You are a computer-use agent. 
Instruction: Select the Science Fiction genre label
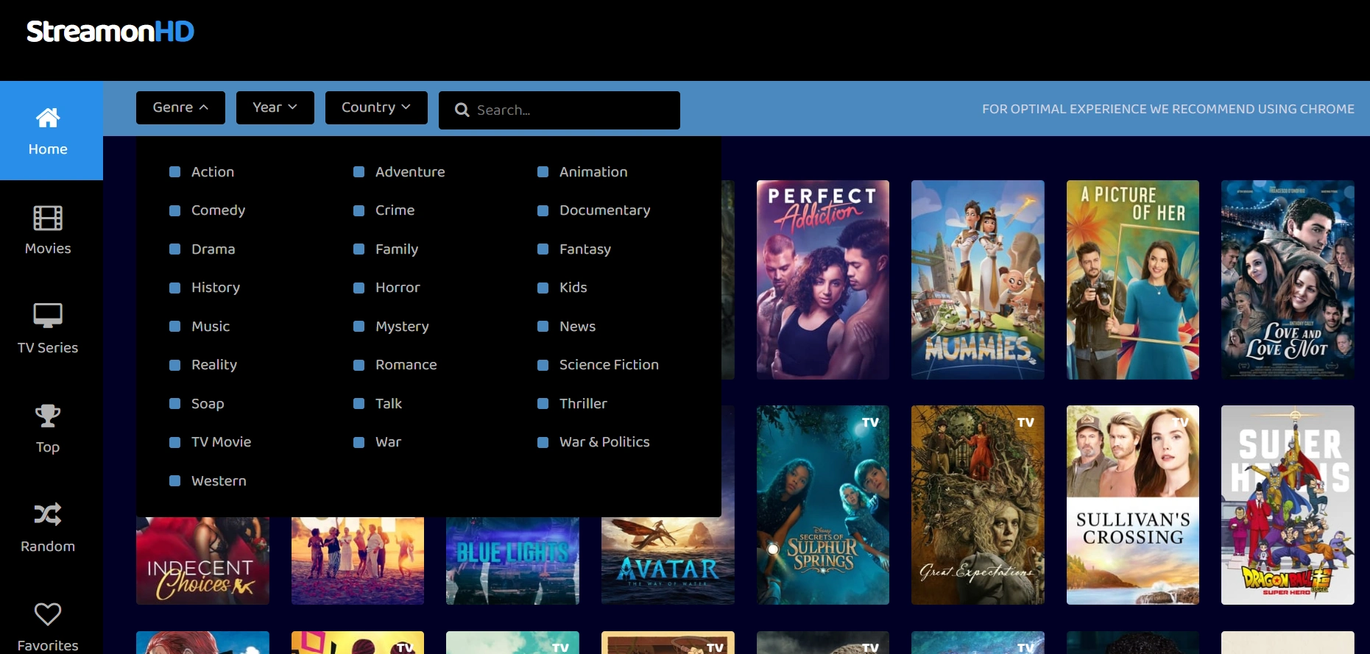point(609,365)
